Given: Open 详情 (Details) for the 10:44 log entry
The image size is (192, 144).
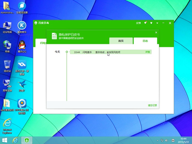Looking at the screenshot, I should pyautogui.click(x=148, y=52).
